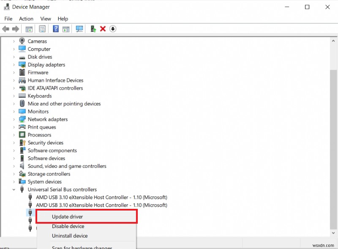
Task: Collapse the Universal Serial Bus controllers category
Action: click(14, 189)
